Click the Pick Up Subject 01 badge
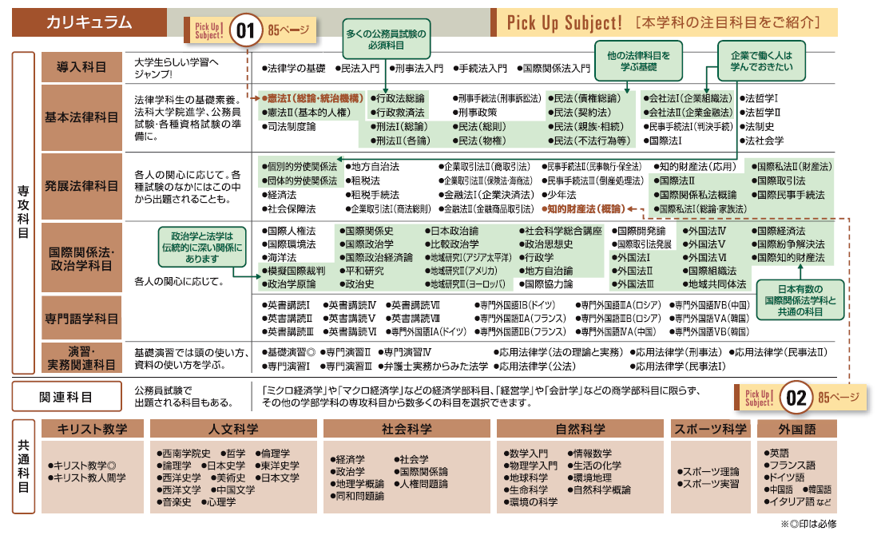The width and height of the screenshot is (881, 535). click(x=245, y=31)
